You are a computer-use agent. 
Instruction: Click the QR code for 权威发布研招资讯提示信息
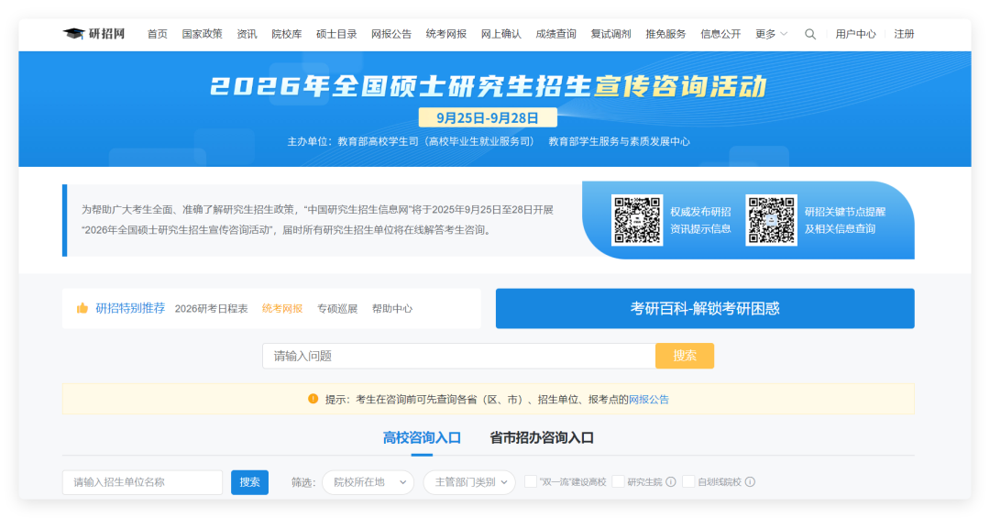coord(637,220)
